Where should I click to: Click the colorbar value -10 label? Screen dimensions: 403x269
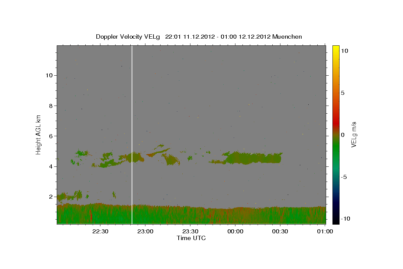(345, 219)
